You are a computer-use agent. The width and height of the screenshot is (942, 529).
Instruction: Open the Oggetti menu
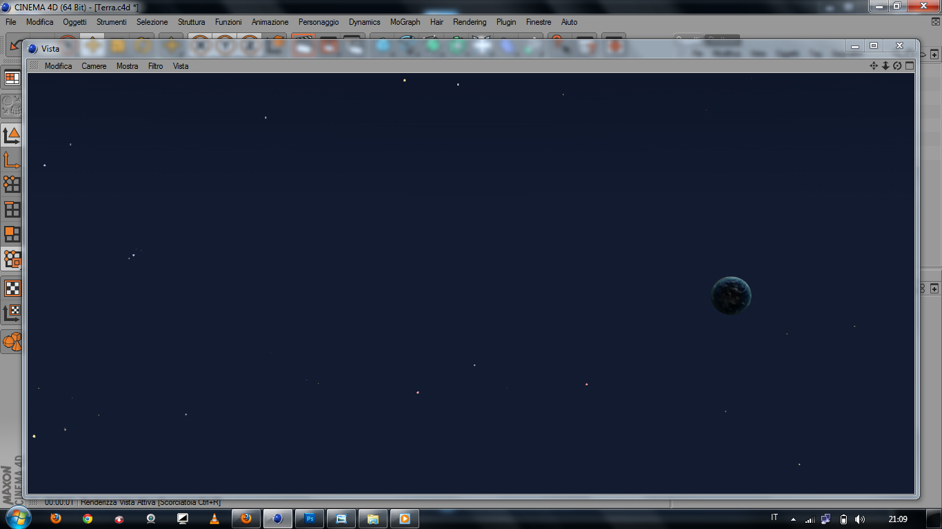[74, 22]
